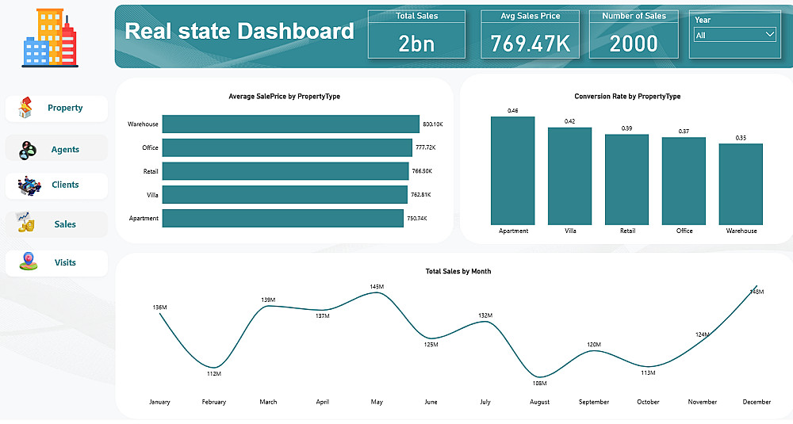Click the May 145M point on line chart
This screenshot has width=793, height=424.
377,292
